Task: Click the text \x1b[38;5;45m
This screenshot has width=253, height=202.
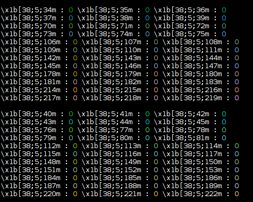Action: coord(182,122)
